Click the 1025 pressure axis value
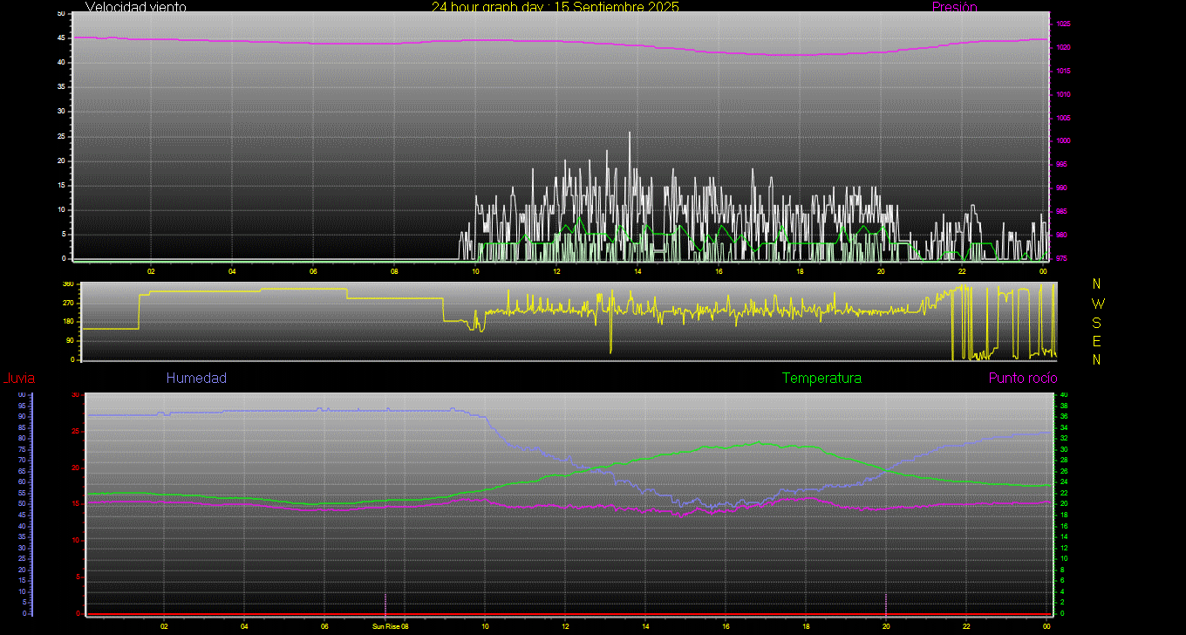This screenshot has height=635, width=1186. [1063, 24]
